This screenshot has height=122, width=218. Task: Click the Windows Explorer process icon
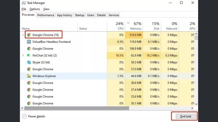coord(29,76)
